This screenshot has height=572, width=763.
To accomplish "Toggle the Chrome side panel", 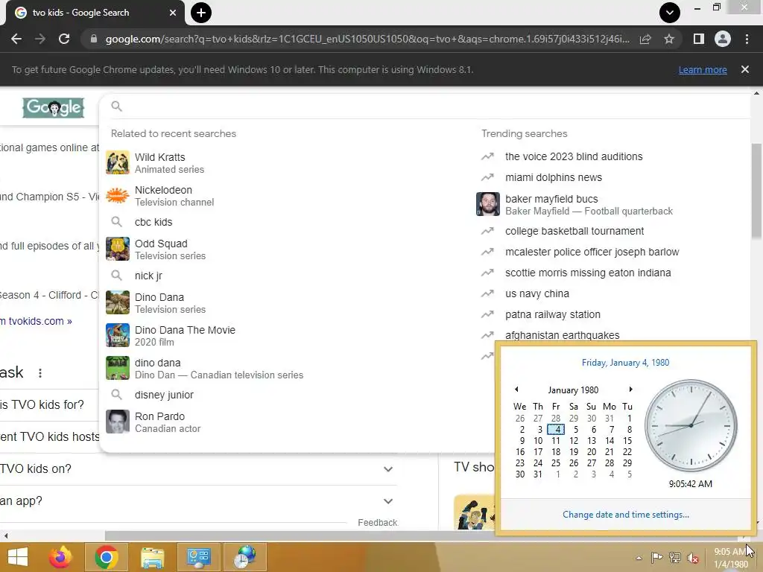I will click(699, 39).
